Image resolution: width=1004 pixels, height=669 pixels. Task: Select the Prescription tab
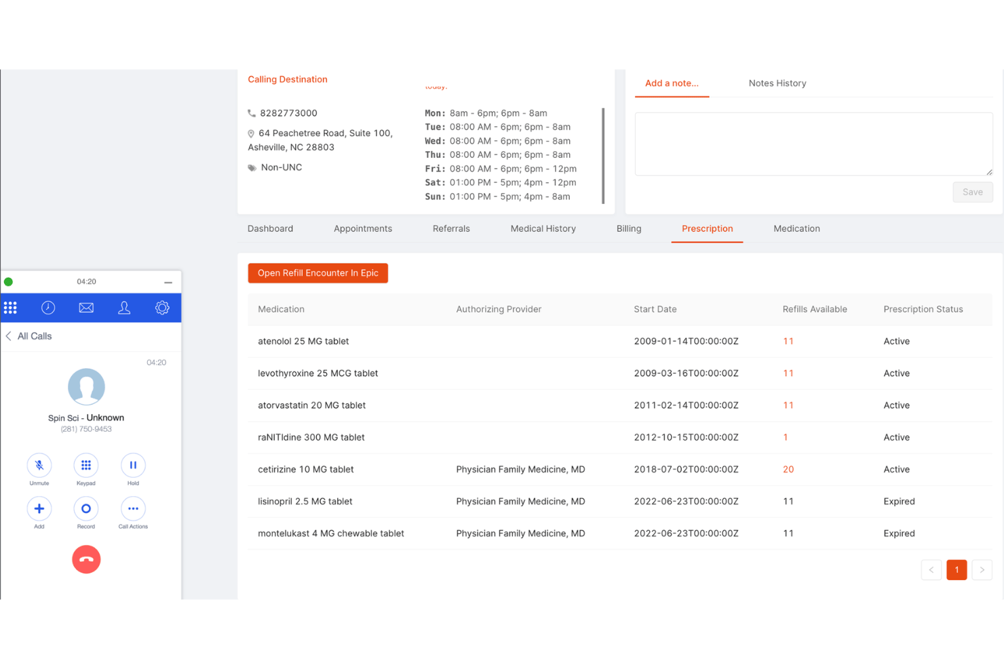708,229
